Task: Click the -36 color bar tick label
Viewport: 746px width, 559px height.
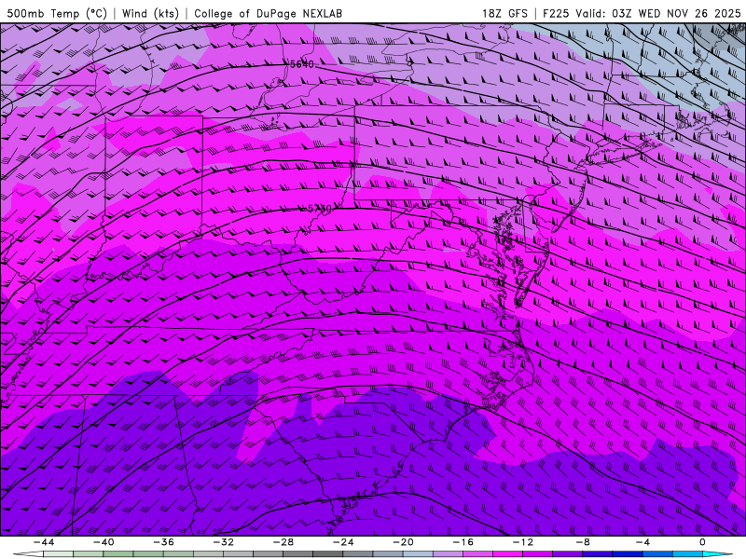Action: pos(164,542)
